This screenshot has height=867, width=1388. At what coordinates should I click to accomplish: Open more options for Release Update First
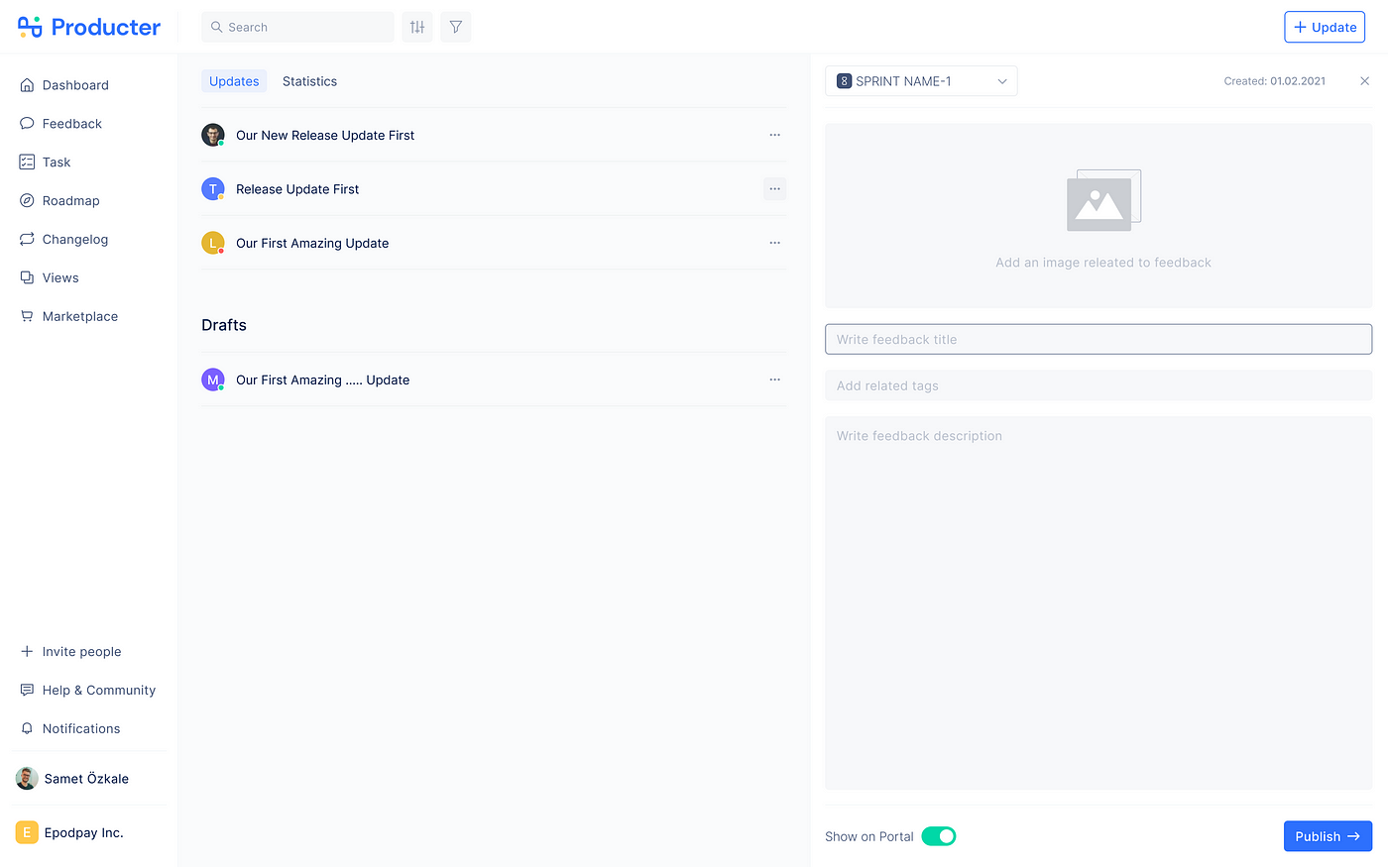pos(775,188)
